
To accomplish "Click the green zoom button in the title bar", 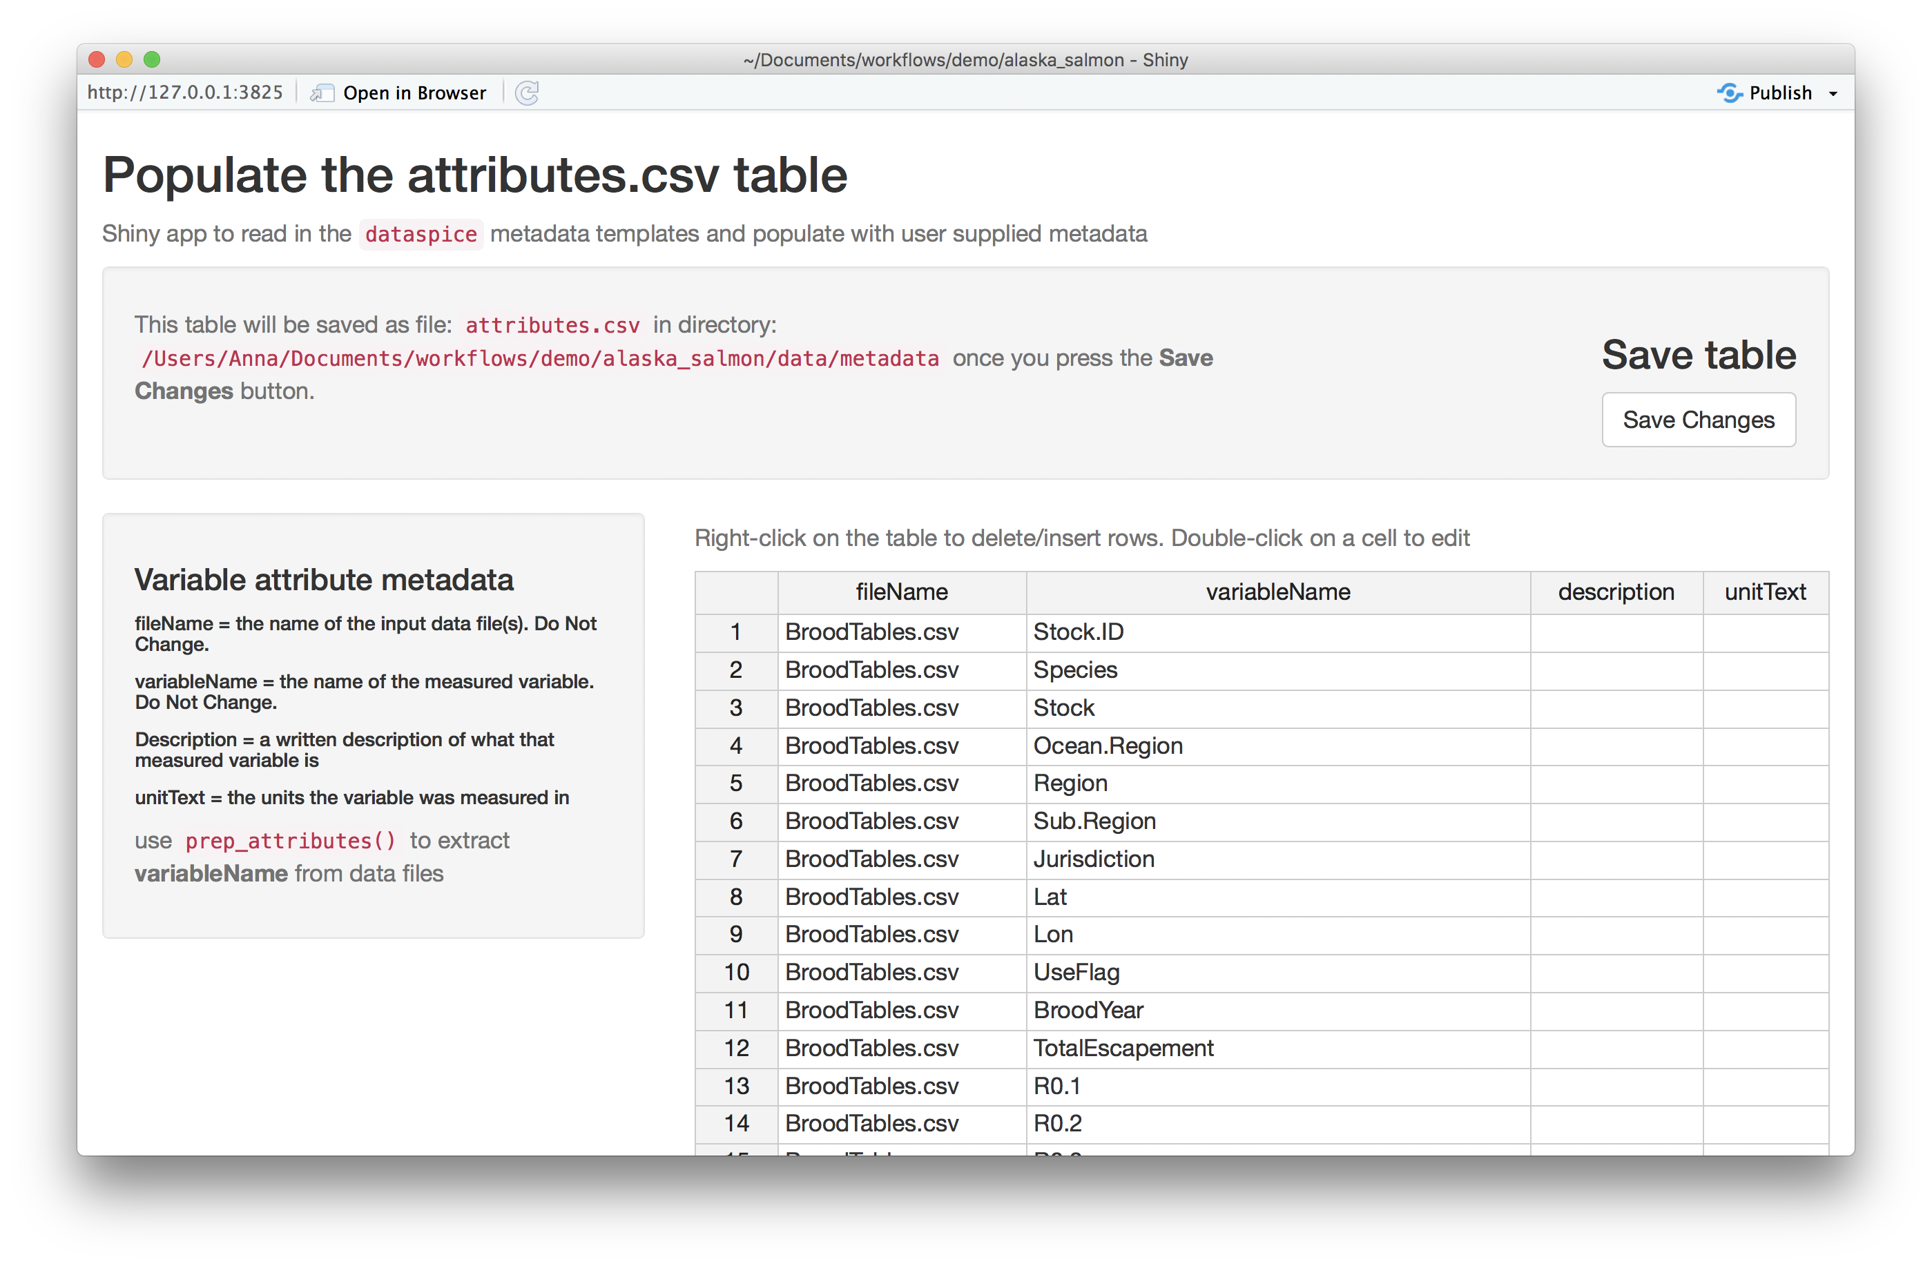I will click(x=153, y=59).
